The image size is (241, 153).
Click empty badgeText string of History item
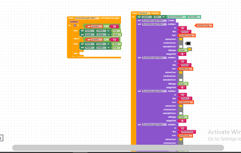182,121
